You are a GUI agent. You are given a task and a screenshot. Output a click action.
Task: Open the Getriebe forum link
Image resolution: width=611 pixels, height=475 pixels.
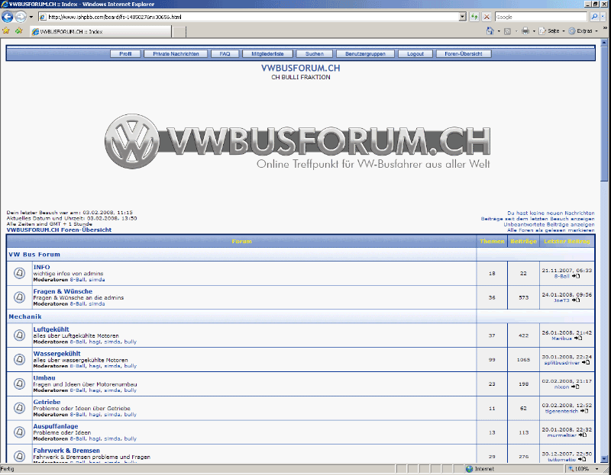click(x=47, y=402)
